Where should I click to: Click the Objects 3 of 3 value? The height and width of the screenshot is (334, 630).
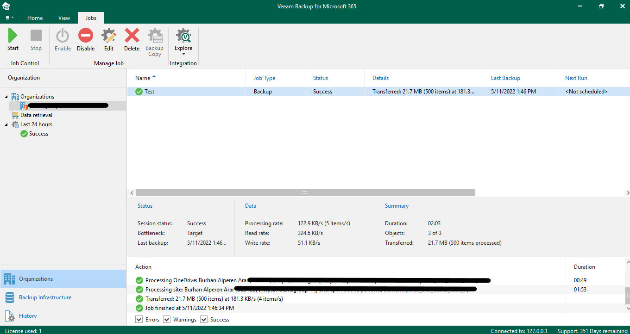coord(435,233)
